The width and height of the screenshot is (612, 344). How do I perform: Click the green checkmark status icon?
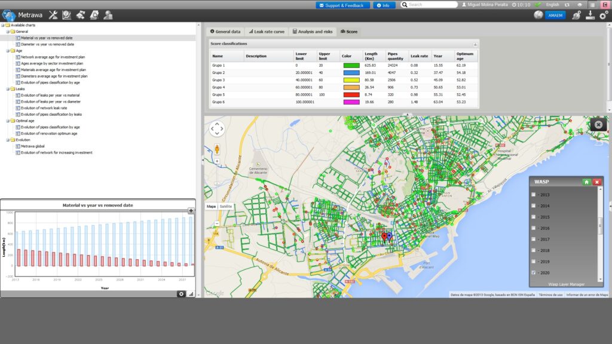[x=538, y=5]
